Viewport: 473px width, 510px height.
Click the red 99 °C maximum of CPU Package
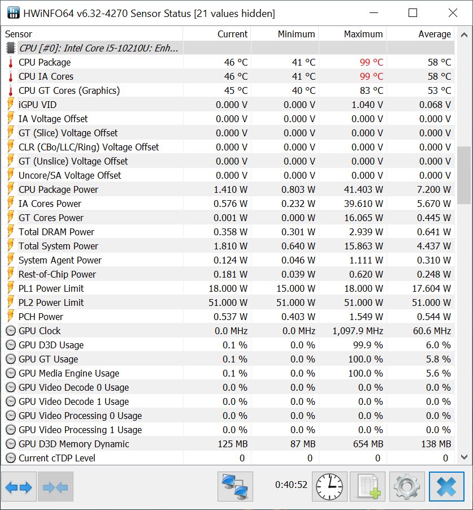[371, 62]
